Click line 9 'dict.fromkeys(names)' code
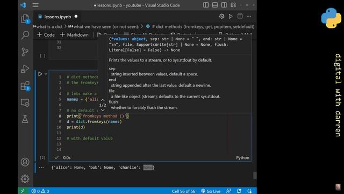 99,122
